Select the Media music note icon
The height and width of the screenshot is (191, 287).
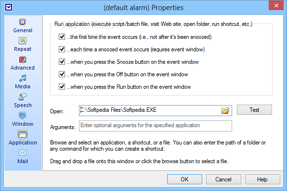click(x=23, y=78)
